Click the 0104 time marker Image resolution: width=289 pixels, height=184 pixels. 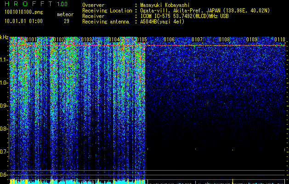[x=114, y=40]
